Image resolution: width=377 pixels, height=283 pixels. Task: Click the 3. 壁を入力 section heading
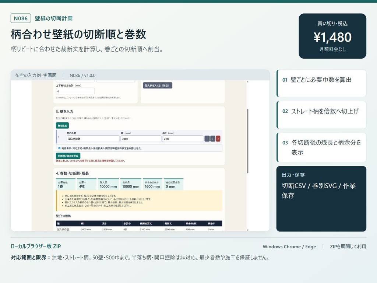pos(64,112)
